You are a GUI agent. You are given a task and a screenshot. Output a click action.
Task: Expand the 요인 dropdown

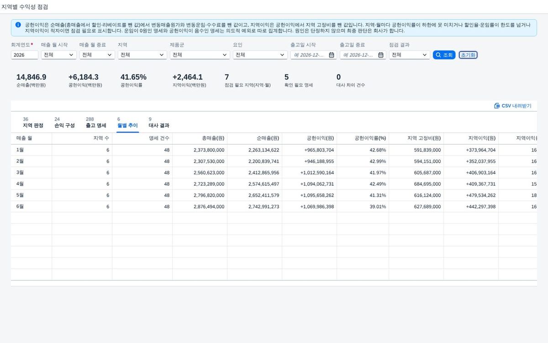[x=260, y=55]
